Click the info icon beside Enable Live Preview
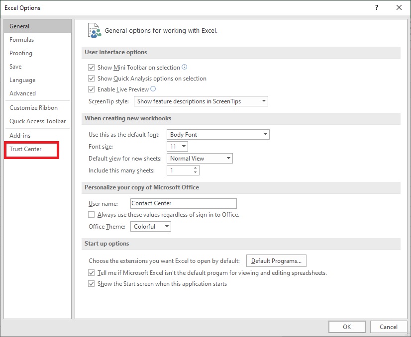 (153, 89)
